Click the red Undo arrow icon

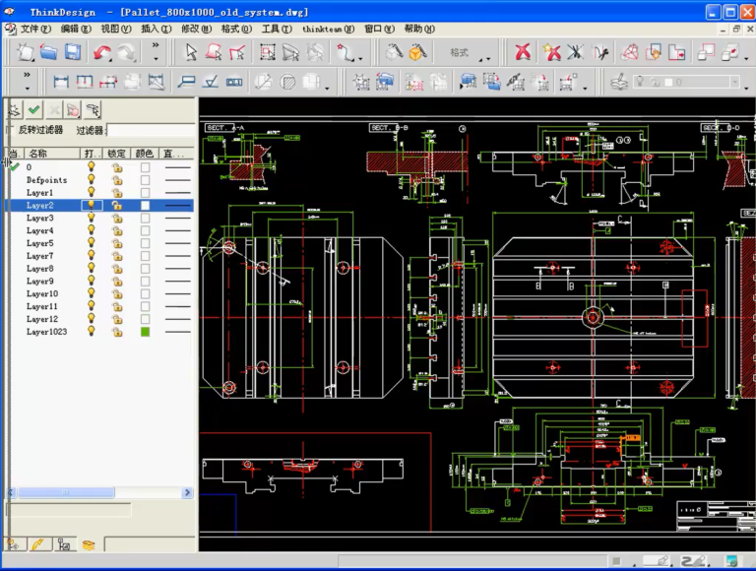[101, 52]
